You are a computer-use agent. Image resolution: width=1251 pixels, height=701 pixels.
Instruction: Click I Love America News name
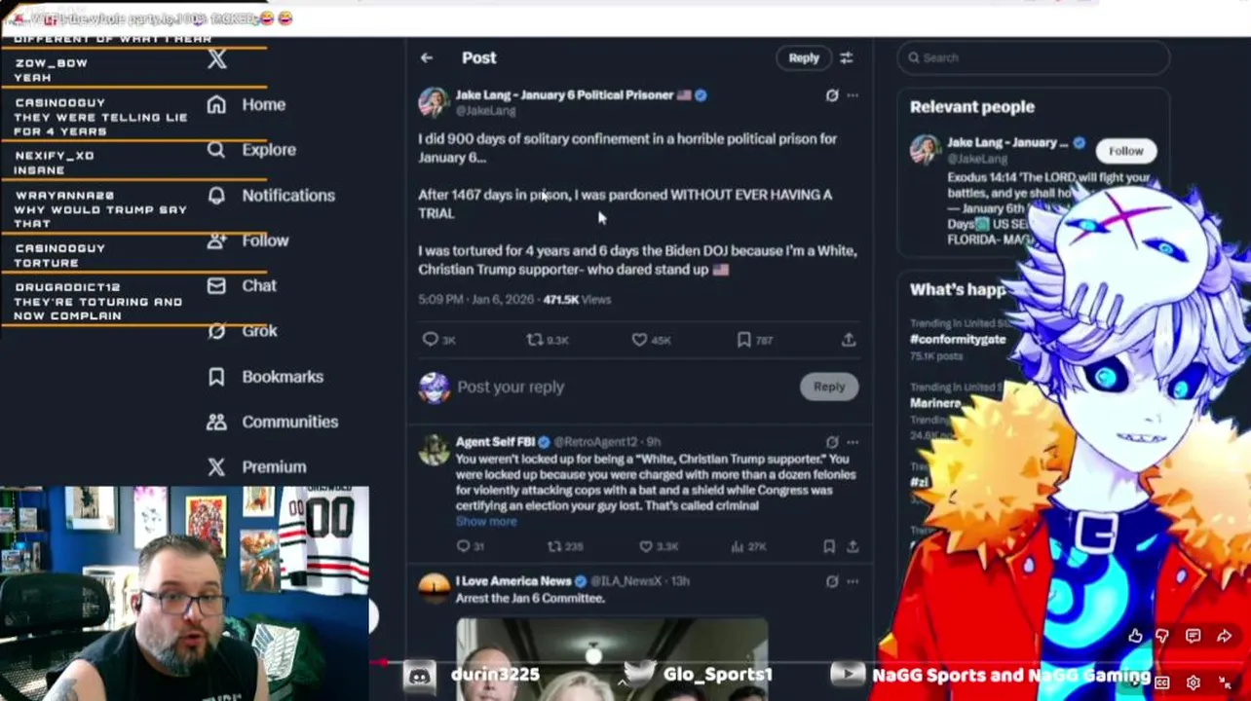[513, 581]
